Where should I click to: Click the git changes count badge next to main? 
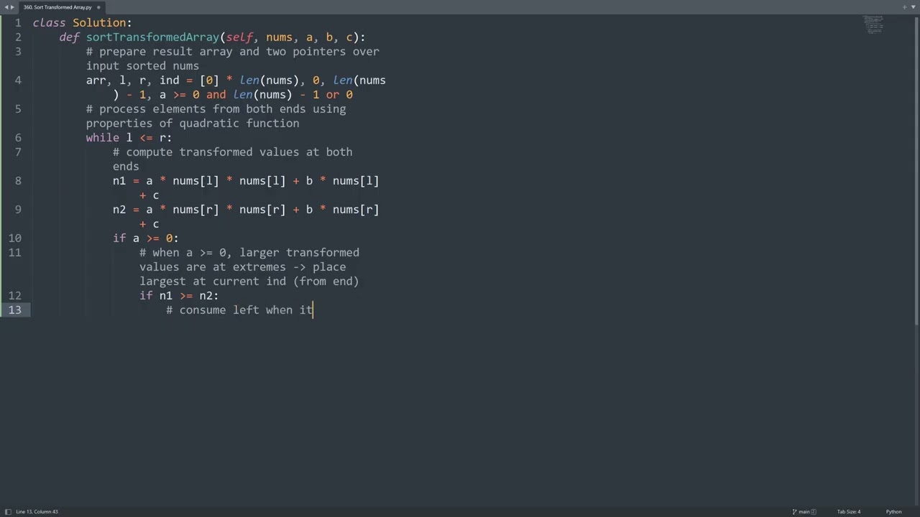pos(814,511)
